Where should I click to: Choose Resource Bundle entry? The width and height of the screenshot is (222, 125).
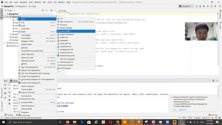76,65
